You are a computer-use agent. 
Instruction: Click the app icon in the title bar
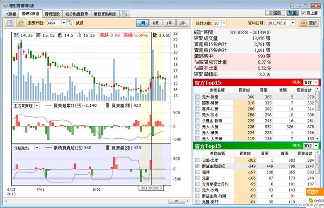coord(6,6)
